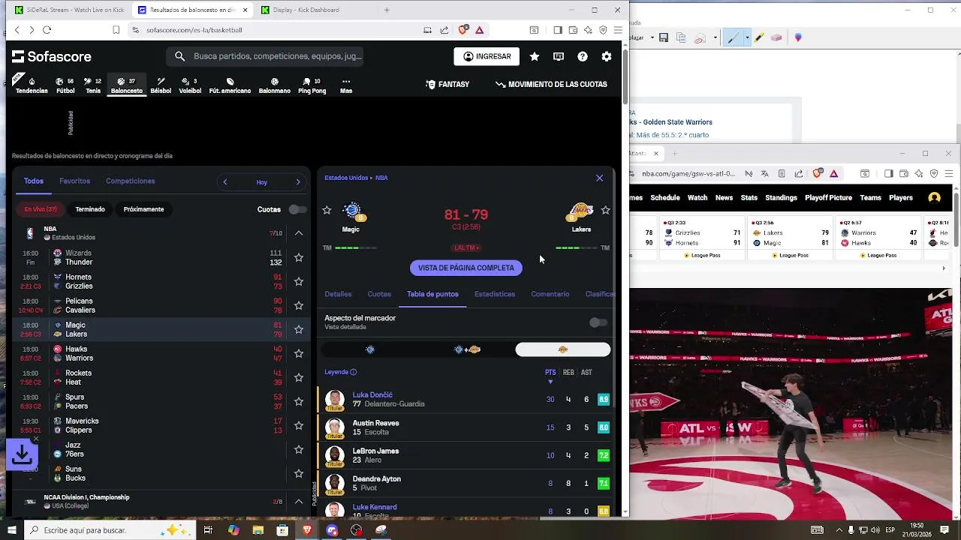Go to next day arrow

298,182
